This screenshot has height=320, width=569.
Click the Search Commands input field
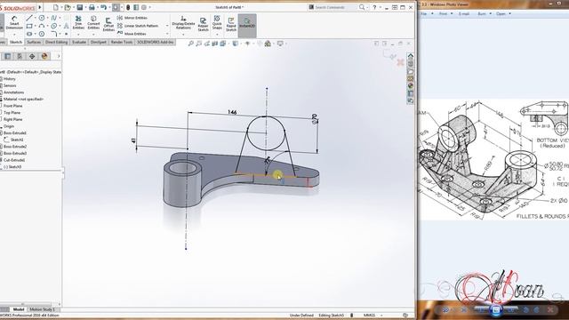click(x=336, y=7)
